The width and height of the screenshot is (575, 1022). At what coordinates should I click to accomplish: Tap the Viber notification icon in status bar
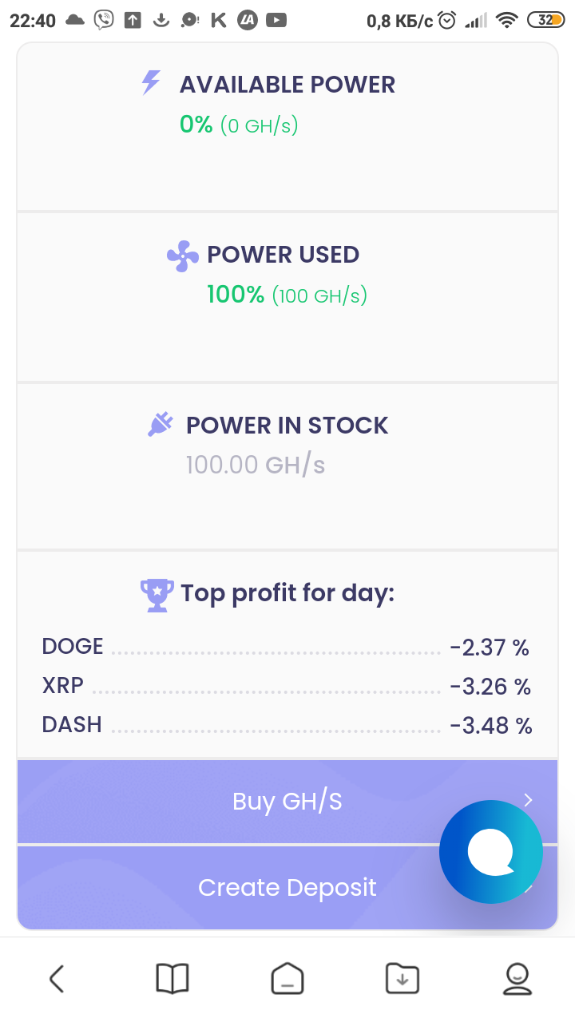pyautogui.click(x=104, y=21)
